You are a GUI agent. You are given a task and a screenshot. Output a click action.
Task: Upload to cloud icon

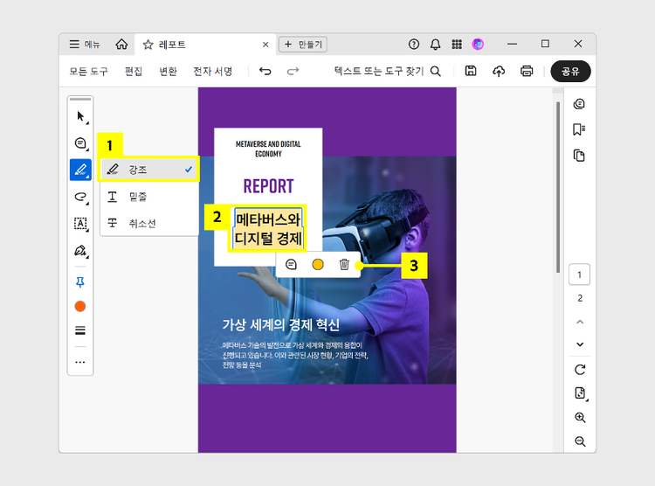click(x=499, y=71)
